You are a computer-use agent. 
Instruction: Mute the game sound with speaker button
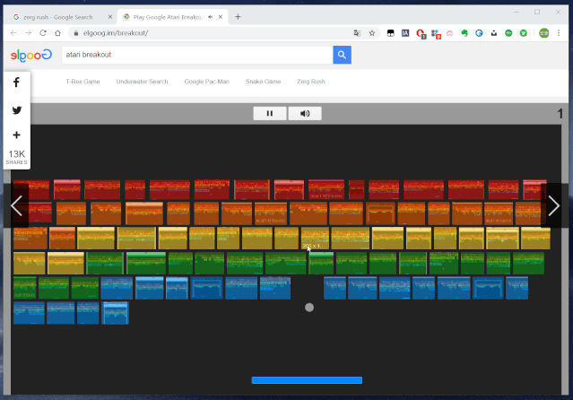(x=305, y=113)
